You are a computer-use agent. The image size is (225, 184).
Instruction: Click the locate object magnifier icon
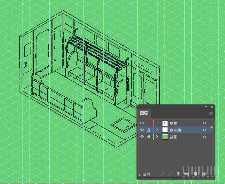coord(170,174)
